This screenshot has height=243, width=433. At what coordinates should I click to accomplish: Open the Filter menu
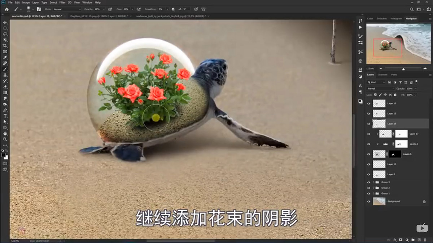point(62,2)
